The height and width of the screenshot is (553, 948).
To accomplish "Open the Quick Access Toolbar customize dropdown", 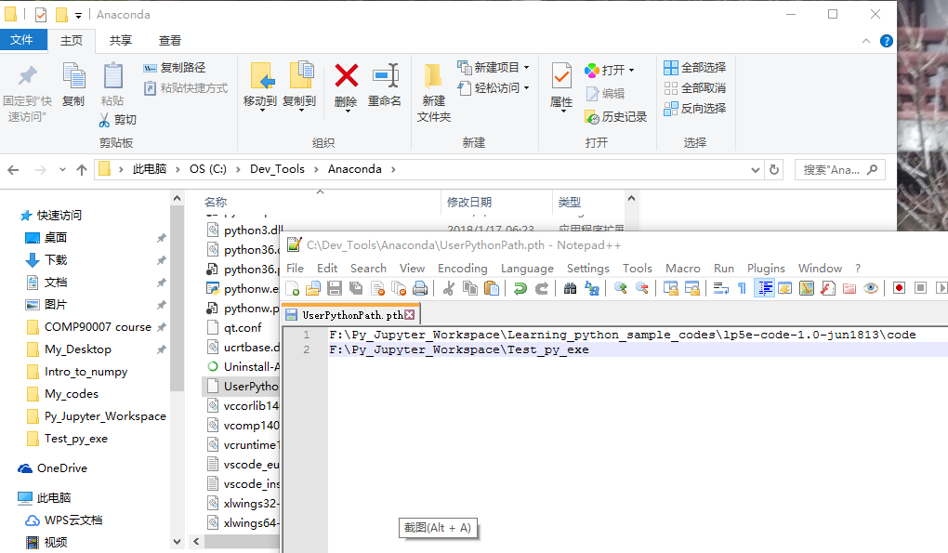I will coord(79,15).
